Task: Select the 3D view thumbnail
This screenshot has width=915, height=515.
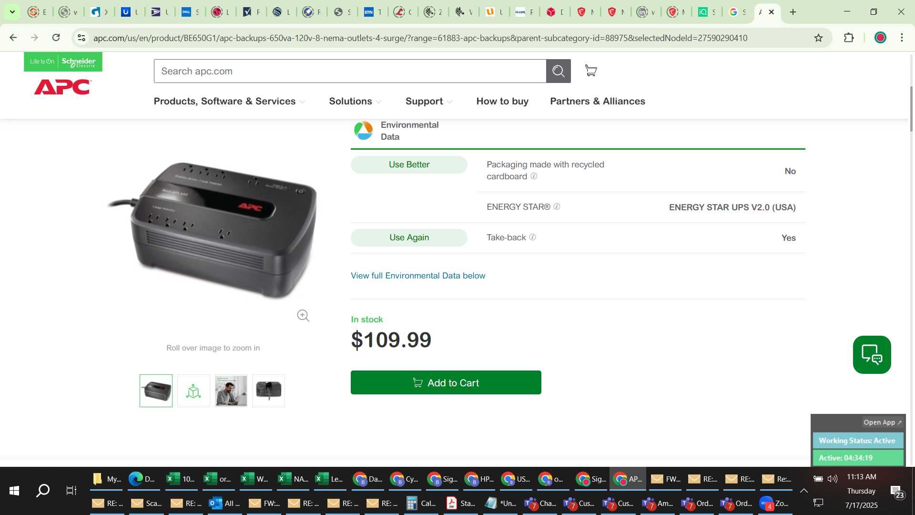Action: tap(193, 391)
